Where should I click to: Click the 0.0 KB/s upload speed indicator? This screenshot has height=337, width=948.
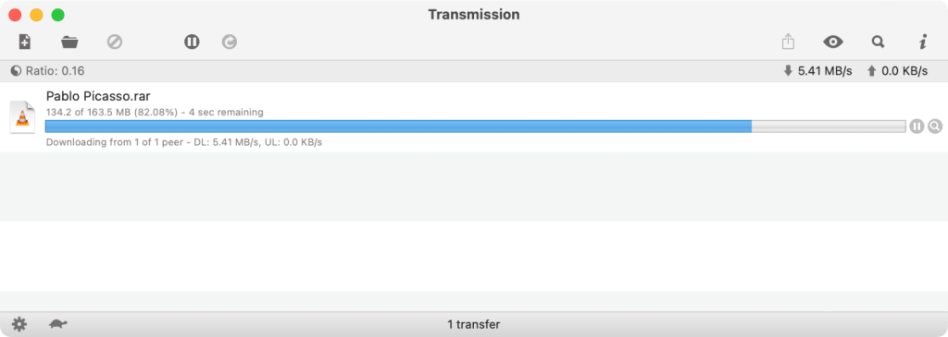897,71
